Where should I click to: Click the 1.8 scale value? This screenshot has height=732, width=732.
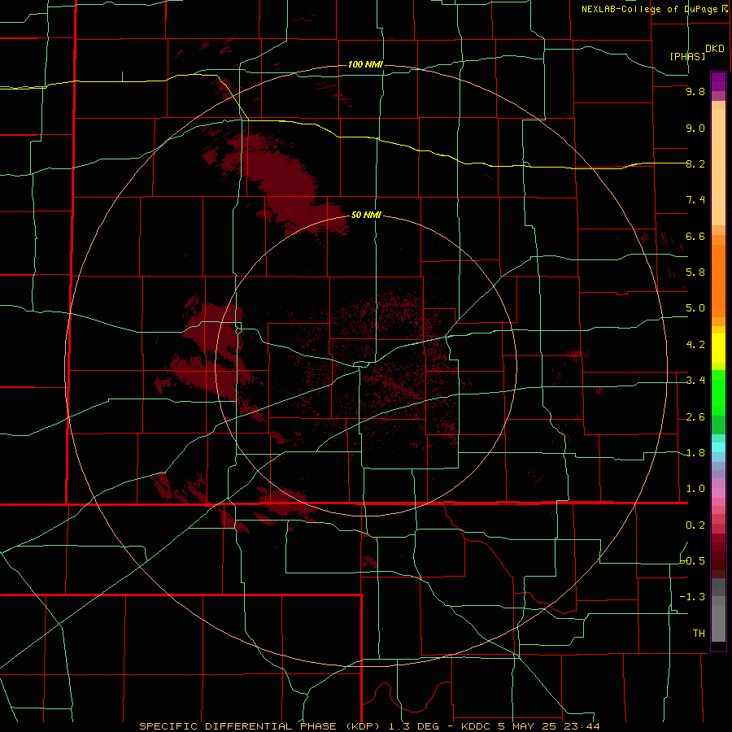(x=695, y=453)
